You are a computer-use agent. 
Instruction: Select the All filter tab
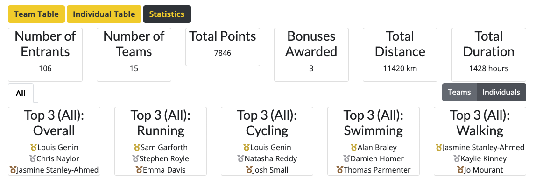[21, 93]
